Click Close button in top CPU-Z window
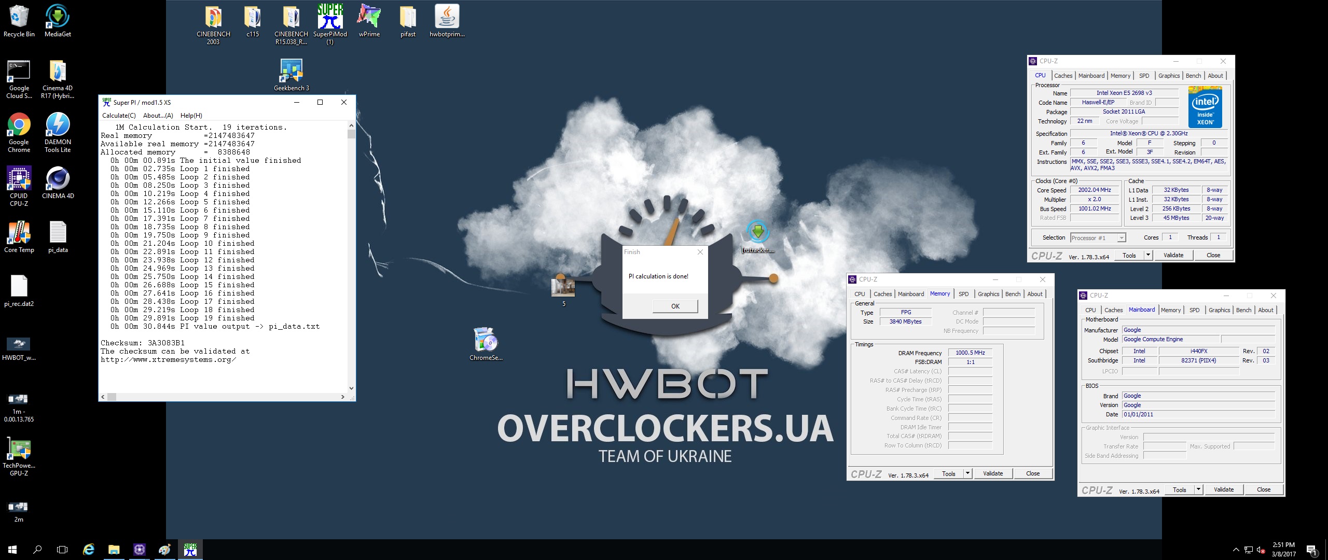Viewport: 1328px width, 560px height. [1213, 255]
